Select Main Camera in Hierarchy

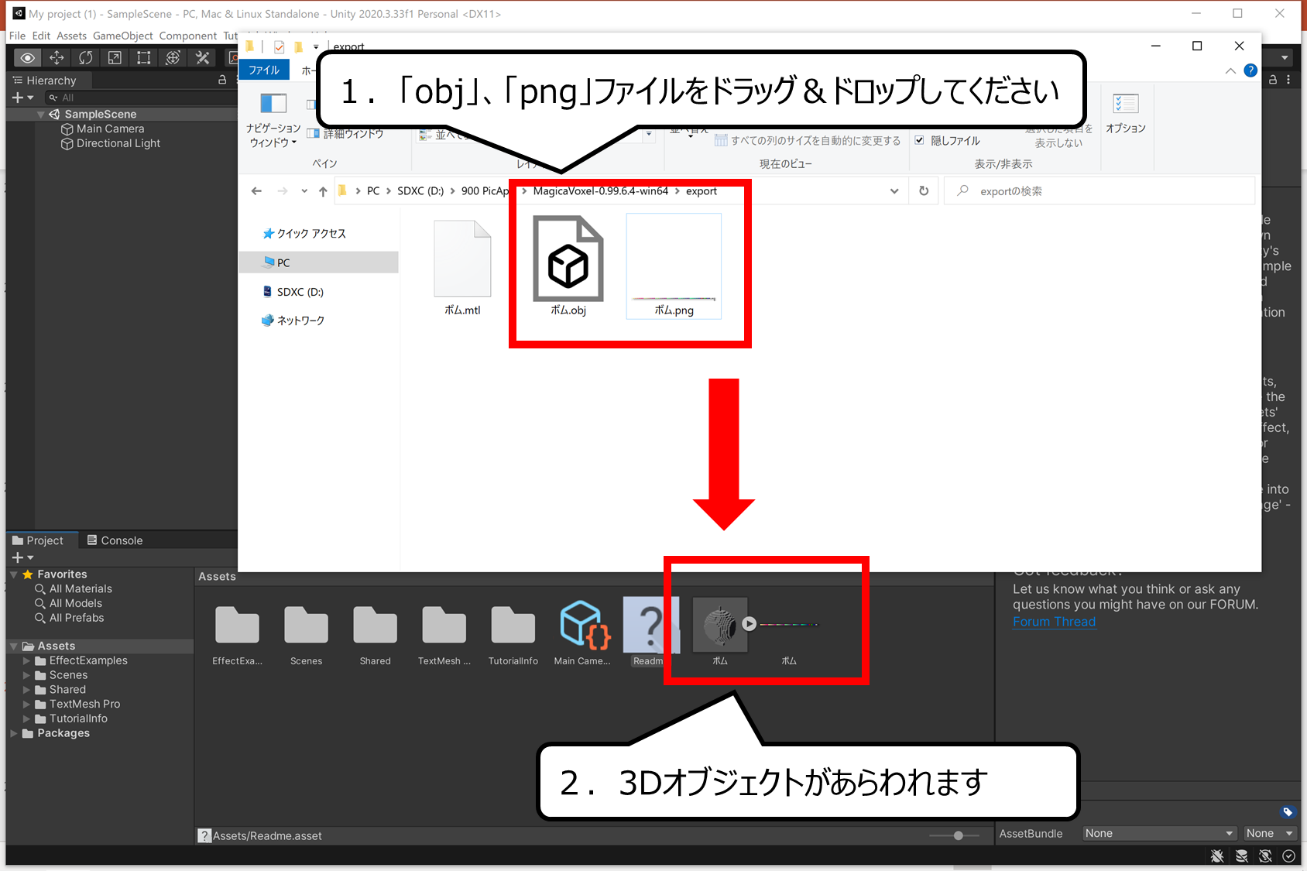(x=110, y=129)
